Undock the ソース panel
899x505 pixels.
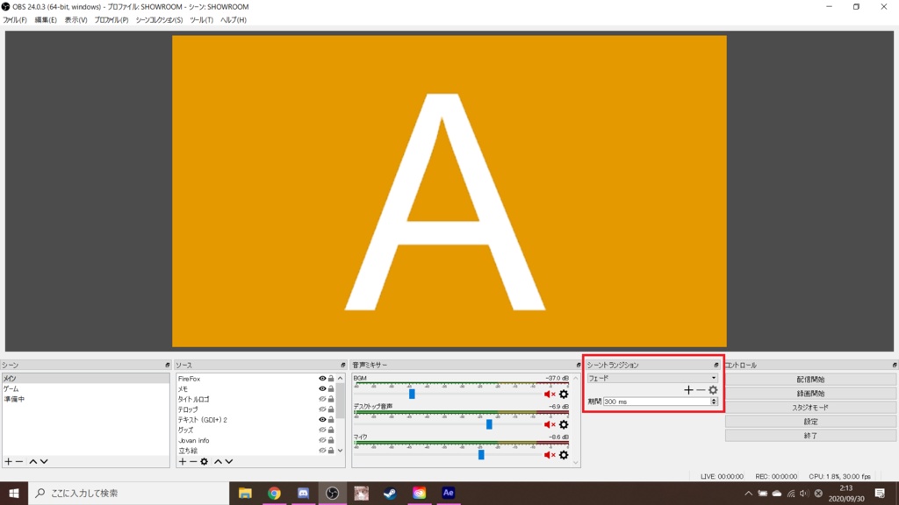343,365
